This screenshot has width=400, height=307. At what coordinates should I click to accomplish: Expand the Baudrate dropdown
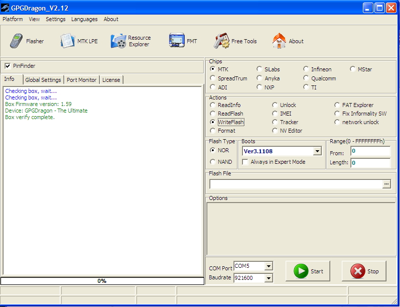(x=269, y=278)
